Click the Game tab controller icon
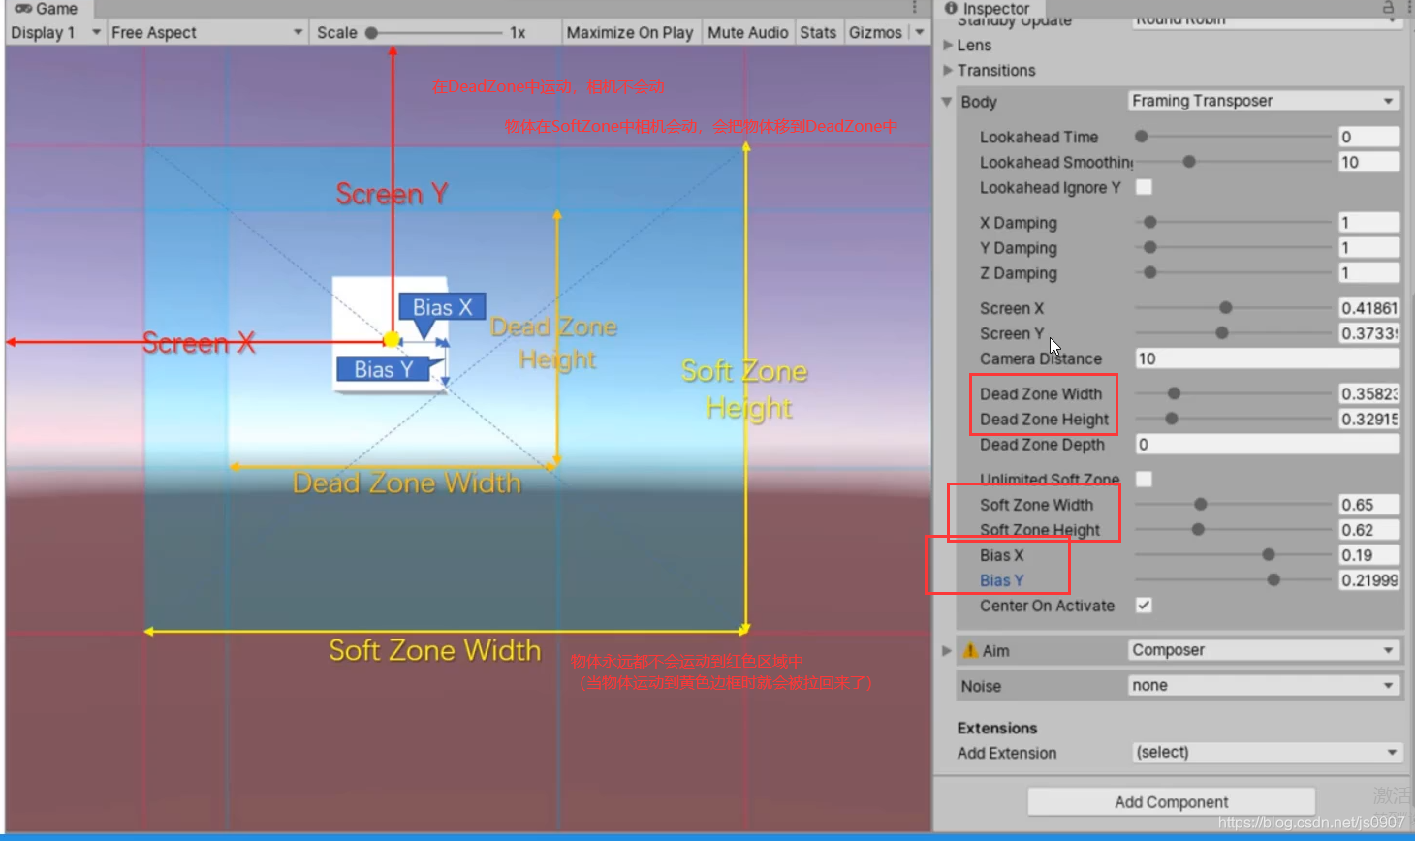Screen dimensions: 1415x841 pos(22,9)
